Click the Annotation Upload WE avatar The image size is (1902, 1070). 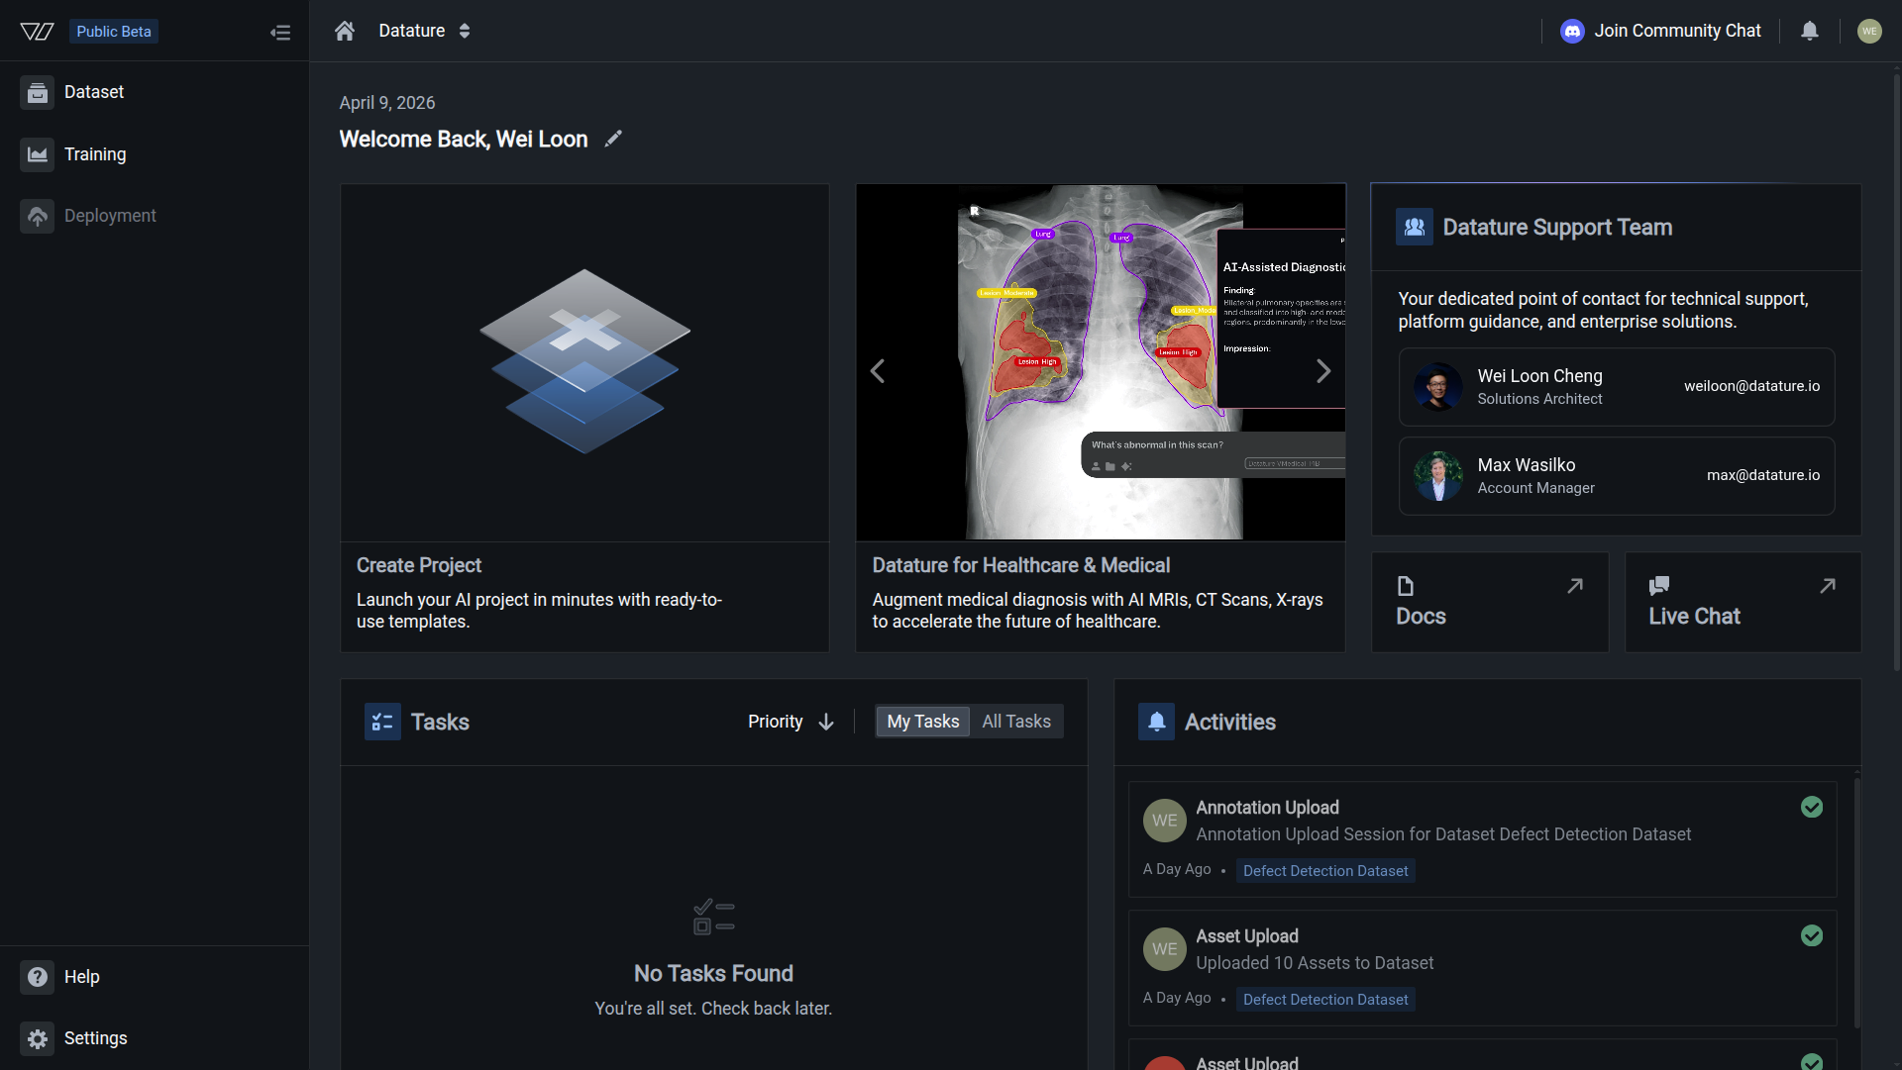[x=1165, y=821]
